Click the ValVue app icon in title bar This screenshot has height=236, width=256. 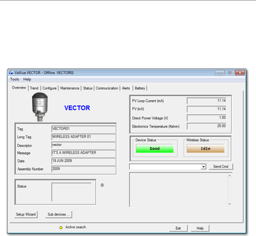[11, 73]
